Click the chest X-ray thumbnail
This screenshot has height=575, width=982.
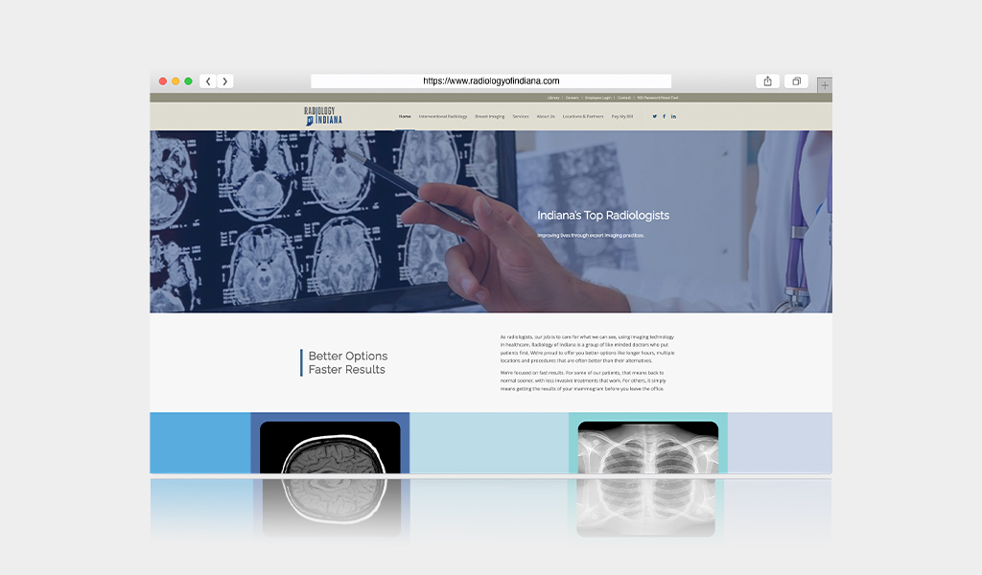[x=648, y=447]
